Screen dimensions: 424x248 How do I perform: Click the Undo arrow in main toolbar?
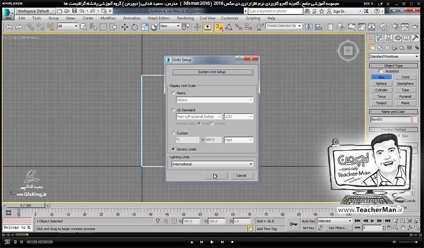(9, 27)
